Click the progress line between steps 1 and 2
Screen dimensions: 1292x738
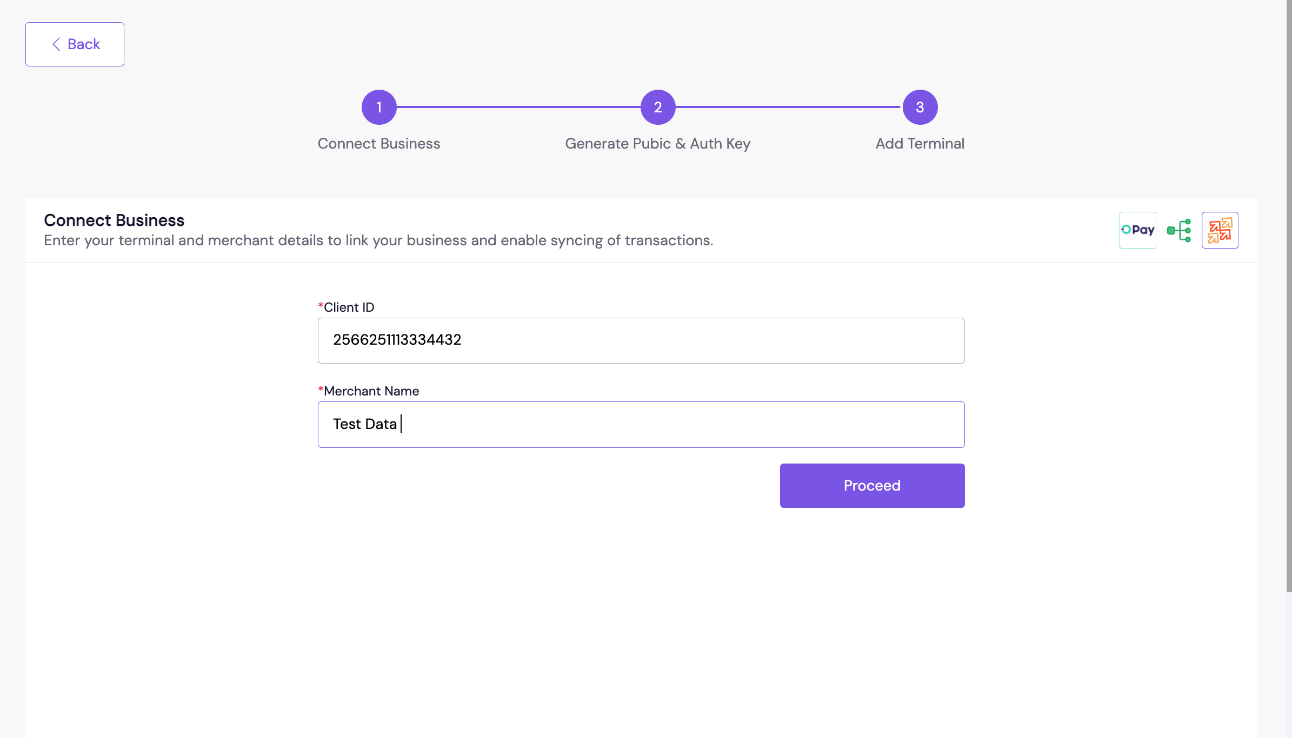[518, 107]
